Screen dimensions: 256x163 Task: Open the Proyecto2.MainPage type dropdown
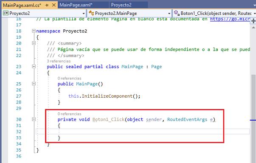tap(169, 14)
